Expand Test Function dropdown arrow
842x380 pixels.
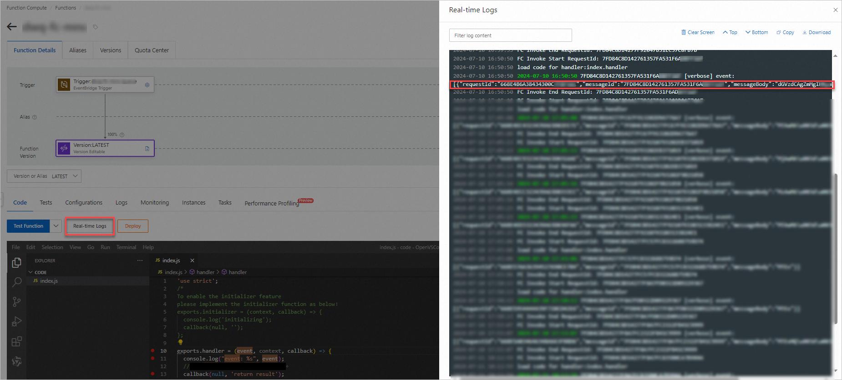coord(56,226)
